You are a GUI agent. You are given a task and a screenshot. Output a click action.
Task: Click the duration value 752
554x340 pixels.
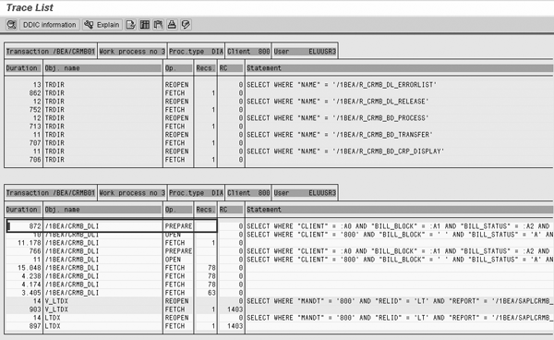[35, 110]
